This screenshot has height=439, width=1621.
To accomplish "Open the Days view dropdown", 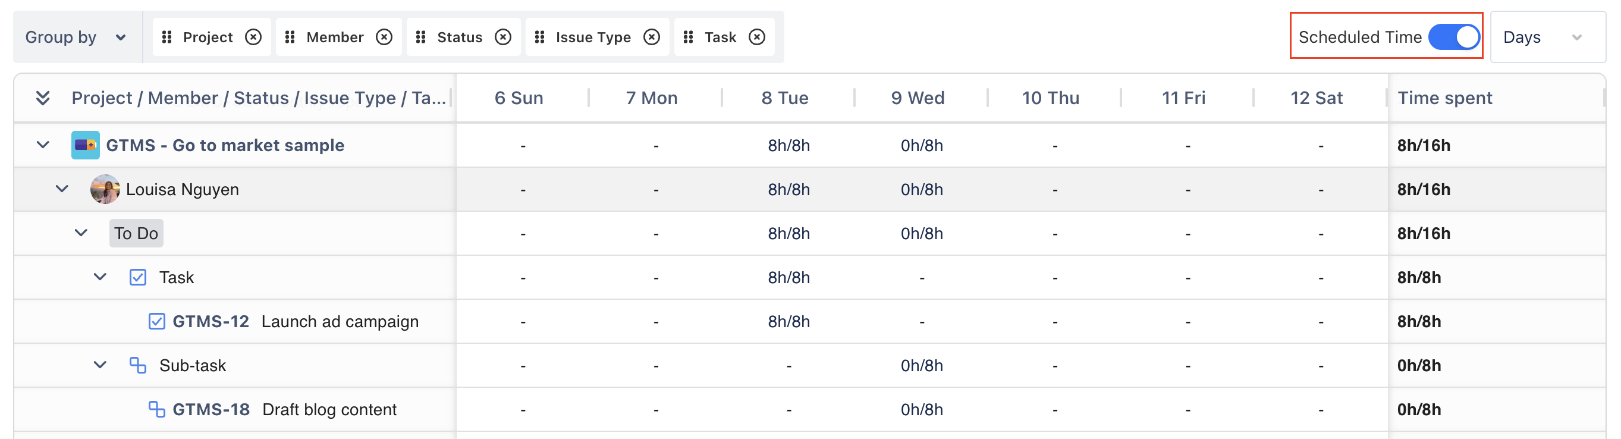I will pos(1545,37).
